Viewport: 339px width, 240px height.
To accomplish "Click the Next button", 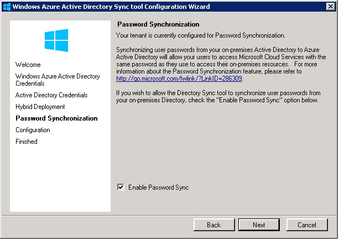I will pyautogui.click(x=259, y=225).
